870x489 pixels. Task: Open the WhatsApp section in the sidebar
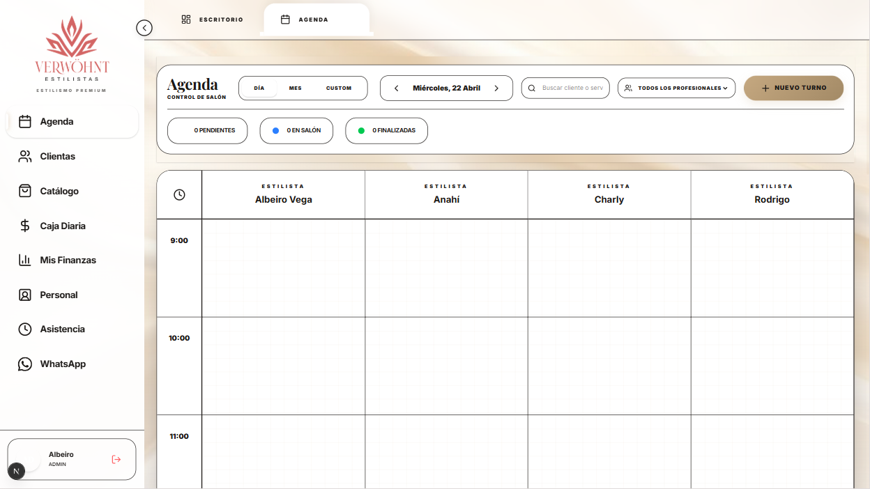(x=62, y=364)
